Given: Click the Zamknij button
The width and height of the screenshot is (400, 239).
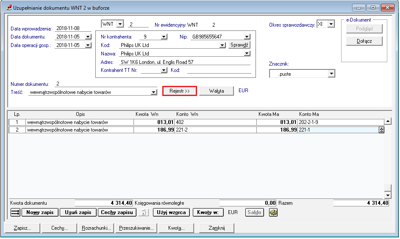Looking at the screenshot, I should [x=217, y=228].
